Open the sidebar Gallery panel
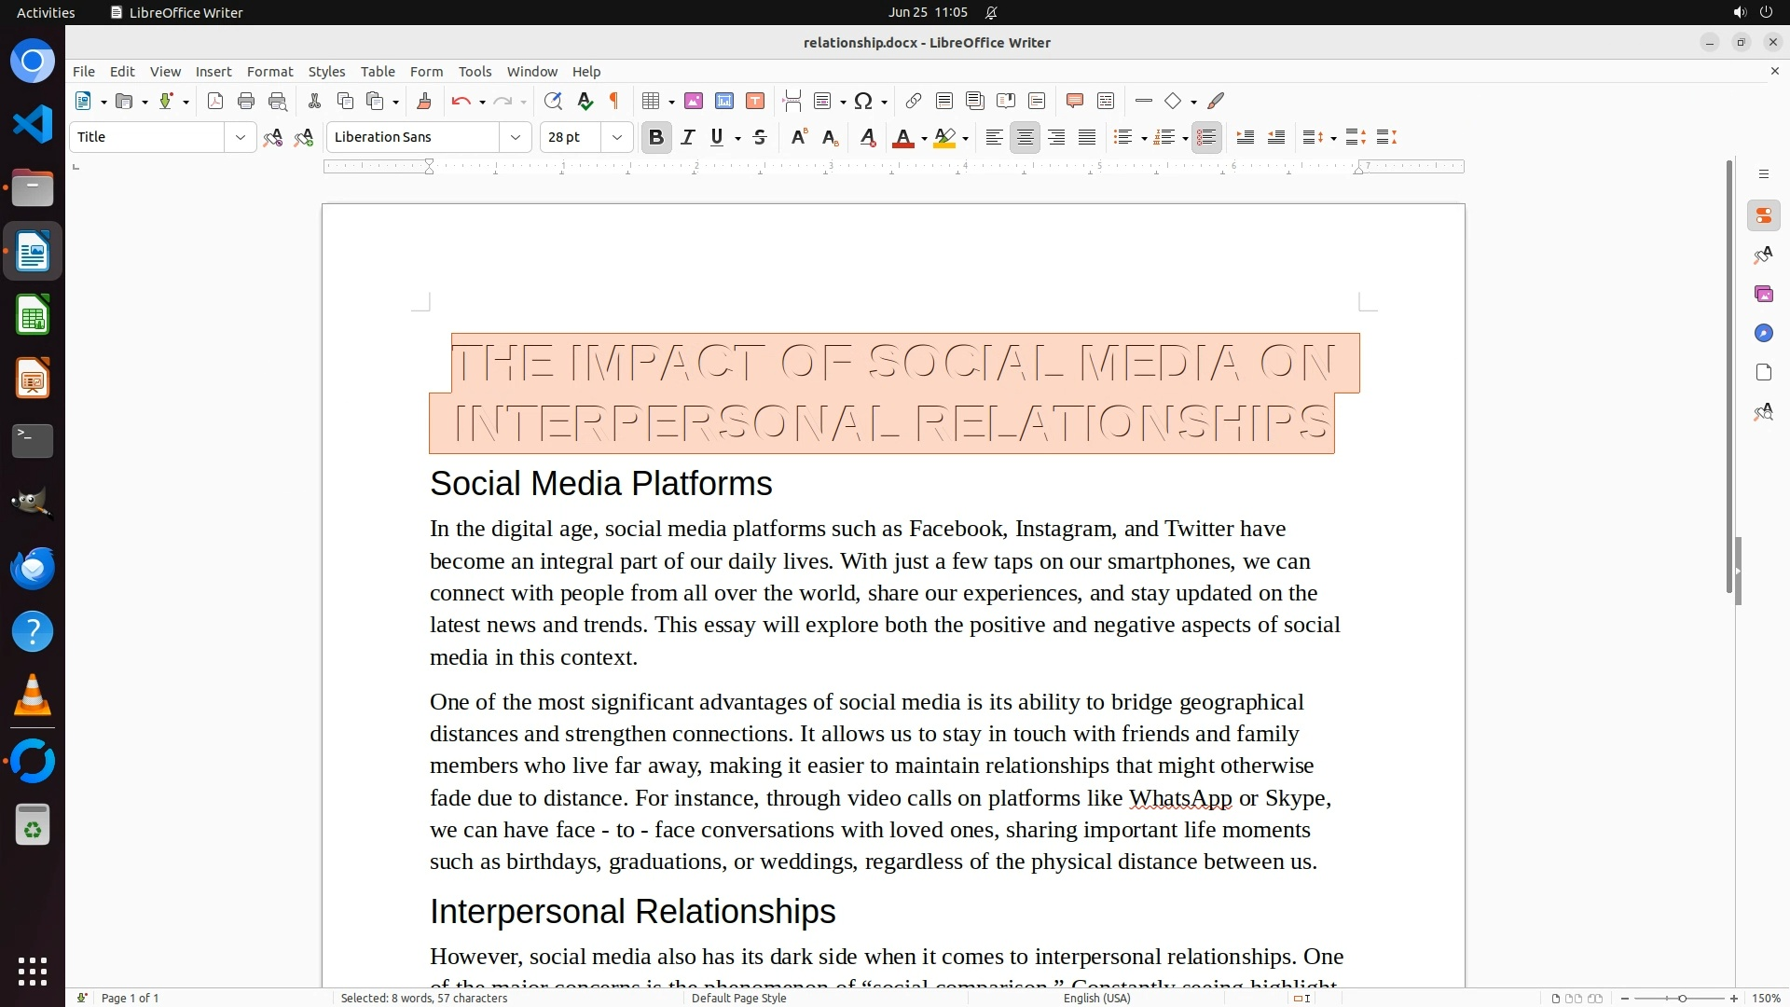Viewport: 1790px width, 1007px height. (x=1763, y=295)
